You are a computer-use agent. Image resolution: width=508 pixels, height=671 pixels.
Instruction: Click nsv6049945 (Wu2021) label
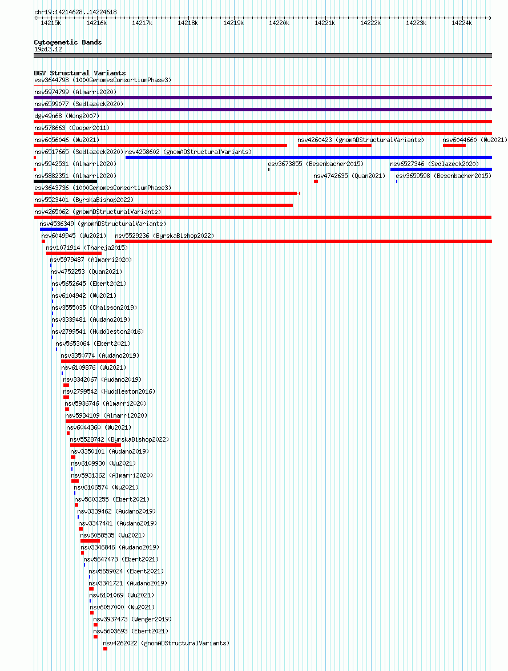(74, 236)
